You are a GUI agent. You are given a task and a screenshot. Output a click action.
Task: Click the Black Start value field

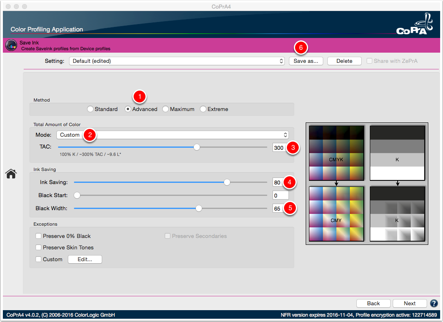tap(280, 195)
